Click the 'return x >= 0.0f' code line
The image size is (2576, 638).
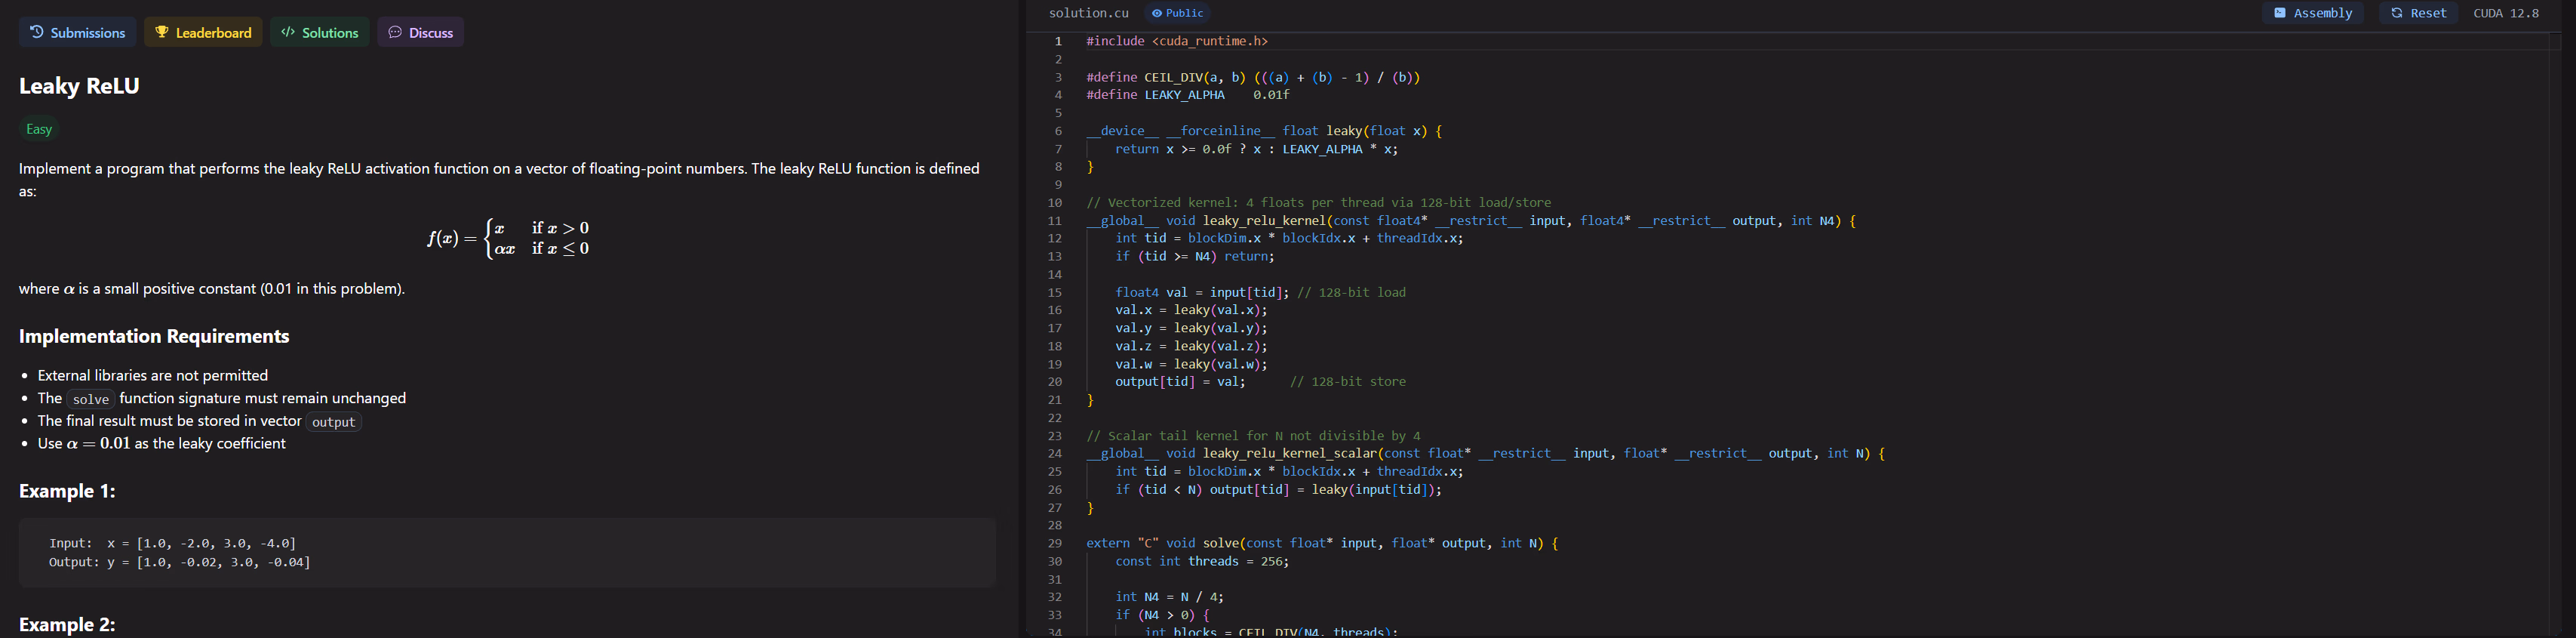pos(1257,149)
